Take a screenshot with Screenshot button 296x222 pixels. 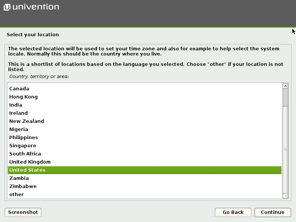(x=23, y=212)
